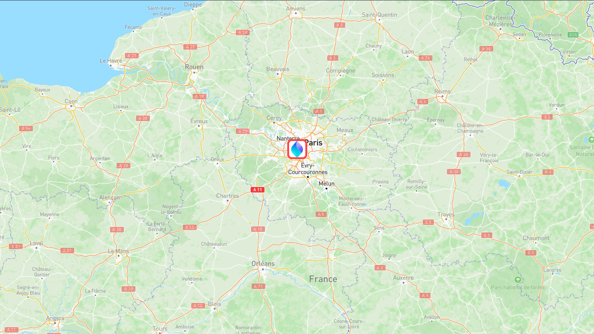This screenshot has width=594, height=334.
Task: Select the Troyes city label
Action: (x=446, y=214)
